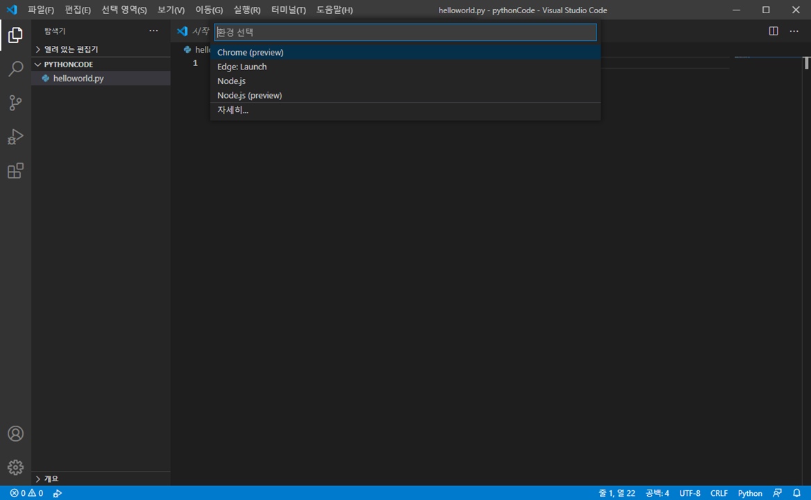Open notifications bell in status bar
This screenshot has width=811, height=500.
[x=796, y=493]
